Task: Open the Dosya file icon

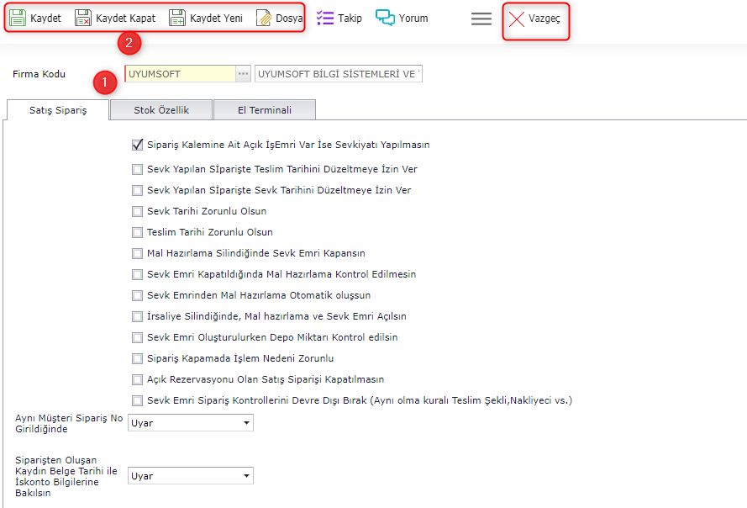Action: click(263, 19)
